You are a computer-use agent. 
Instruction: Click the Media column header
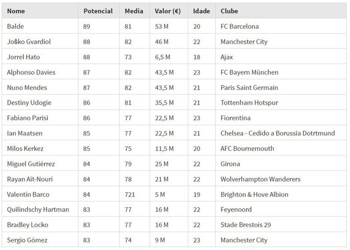pyautogui.click(x=134, y=11)
